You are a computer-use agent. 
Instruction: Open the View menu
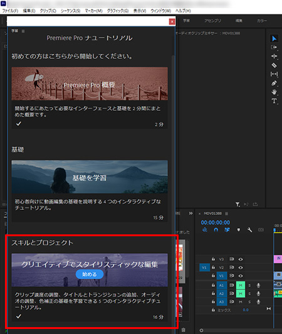point(140,11)
